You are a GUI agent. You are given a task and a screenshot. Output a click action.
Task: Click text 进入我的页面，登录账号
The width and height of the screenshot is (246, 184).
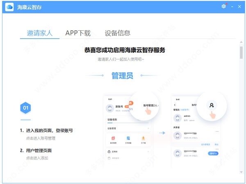[x=50, y=130]
